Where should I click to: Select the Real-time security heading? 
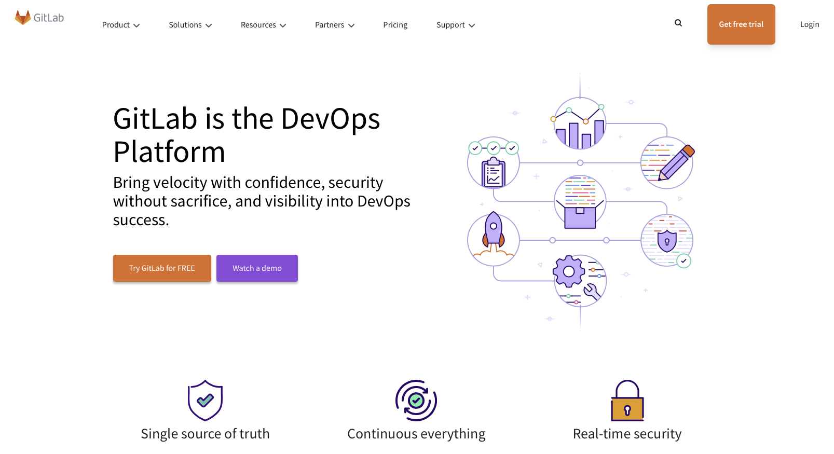[627, 434]
